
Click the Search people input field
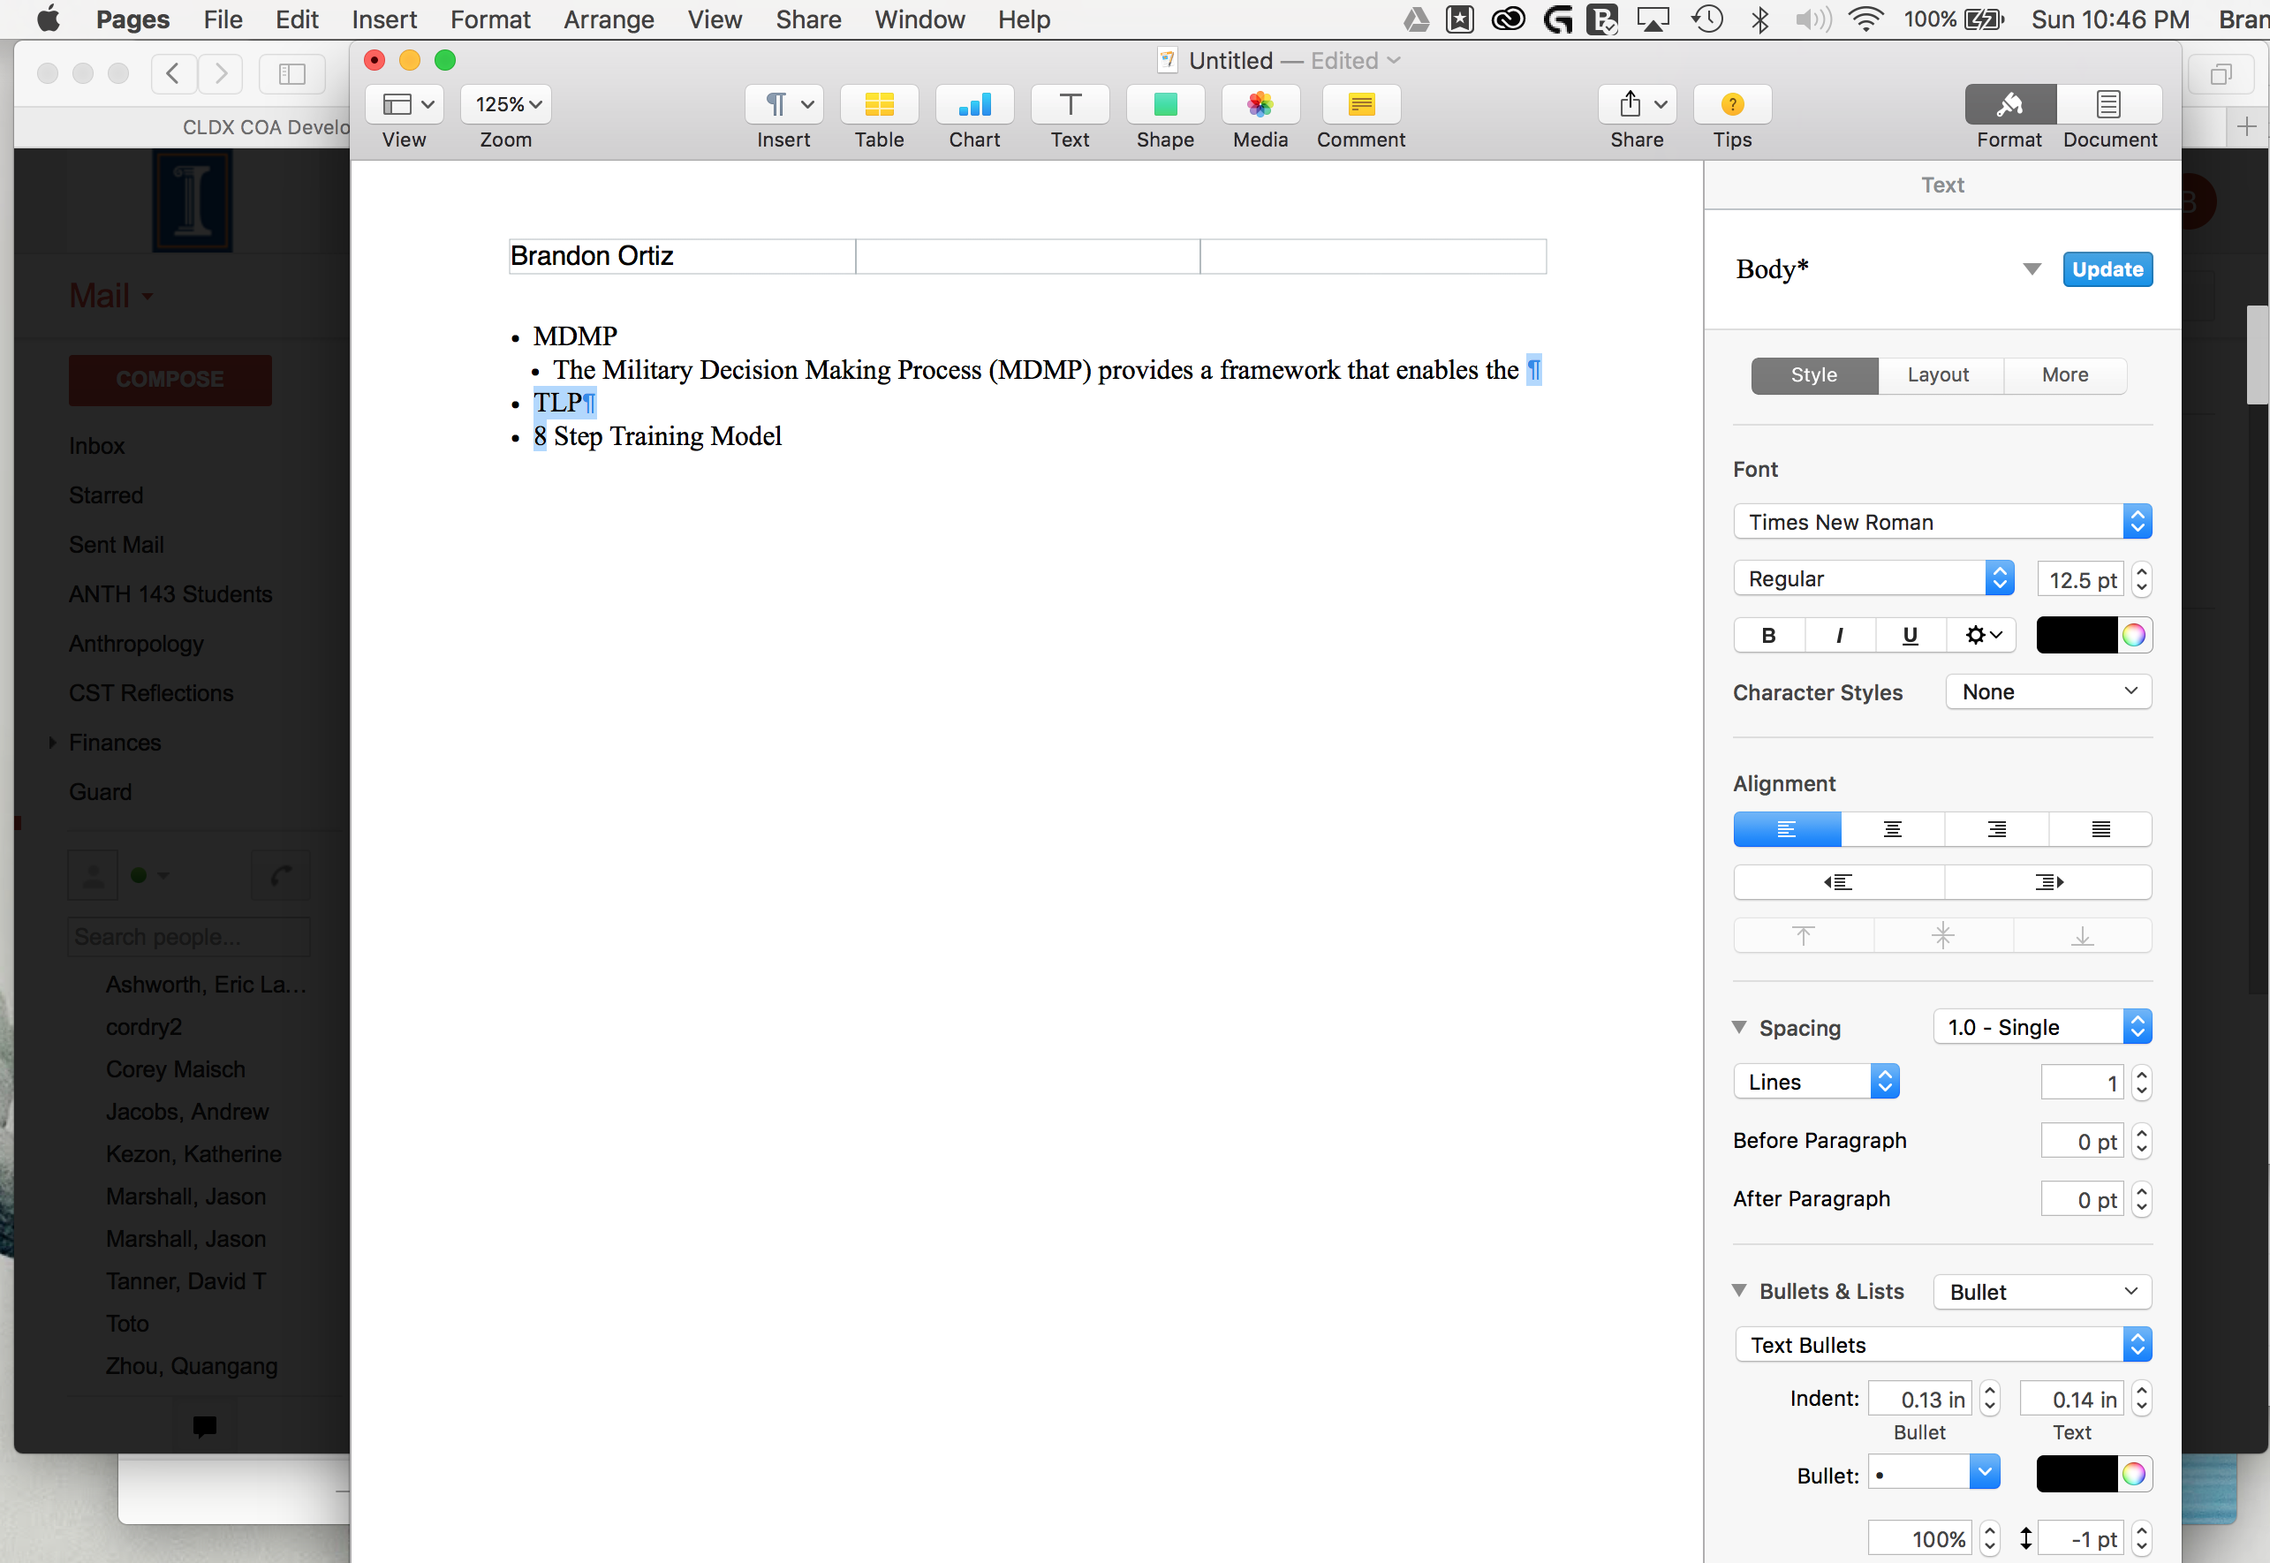pyautogui.click(x=188, y=936)
